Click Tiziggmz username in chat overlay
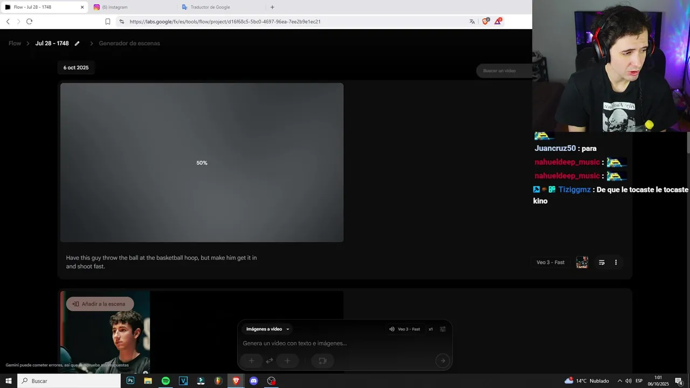690x388 pixels. click(x=574, y=190)
